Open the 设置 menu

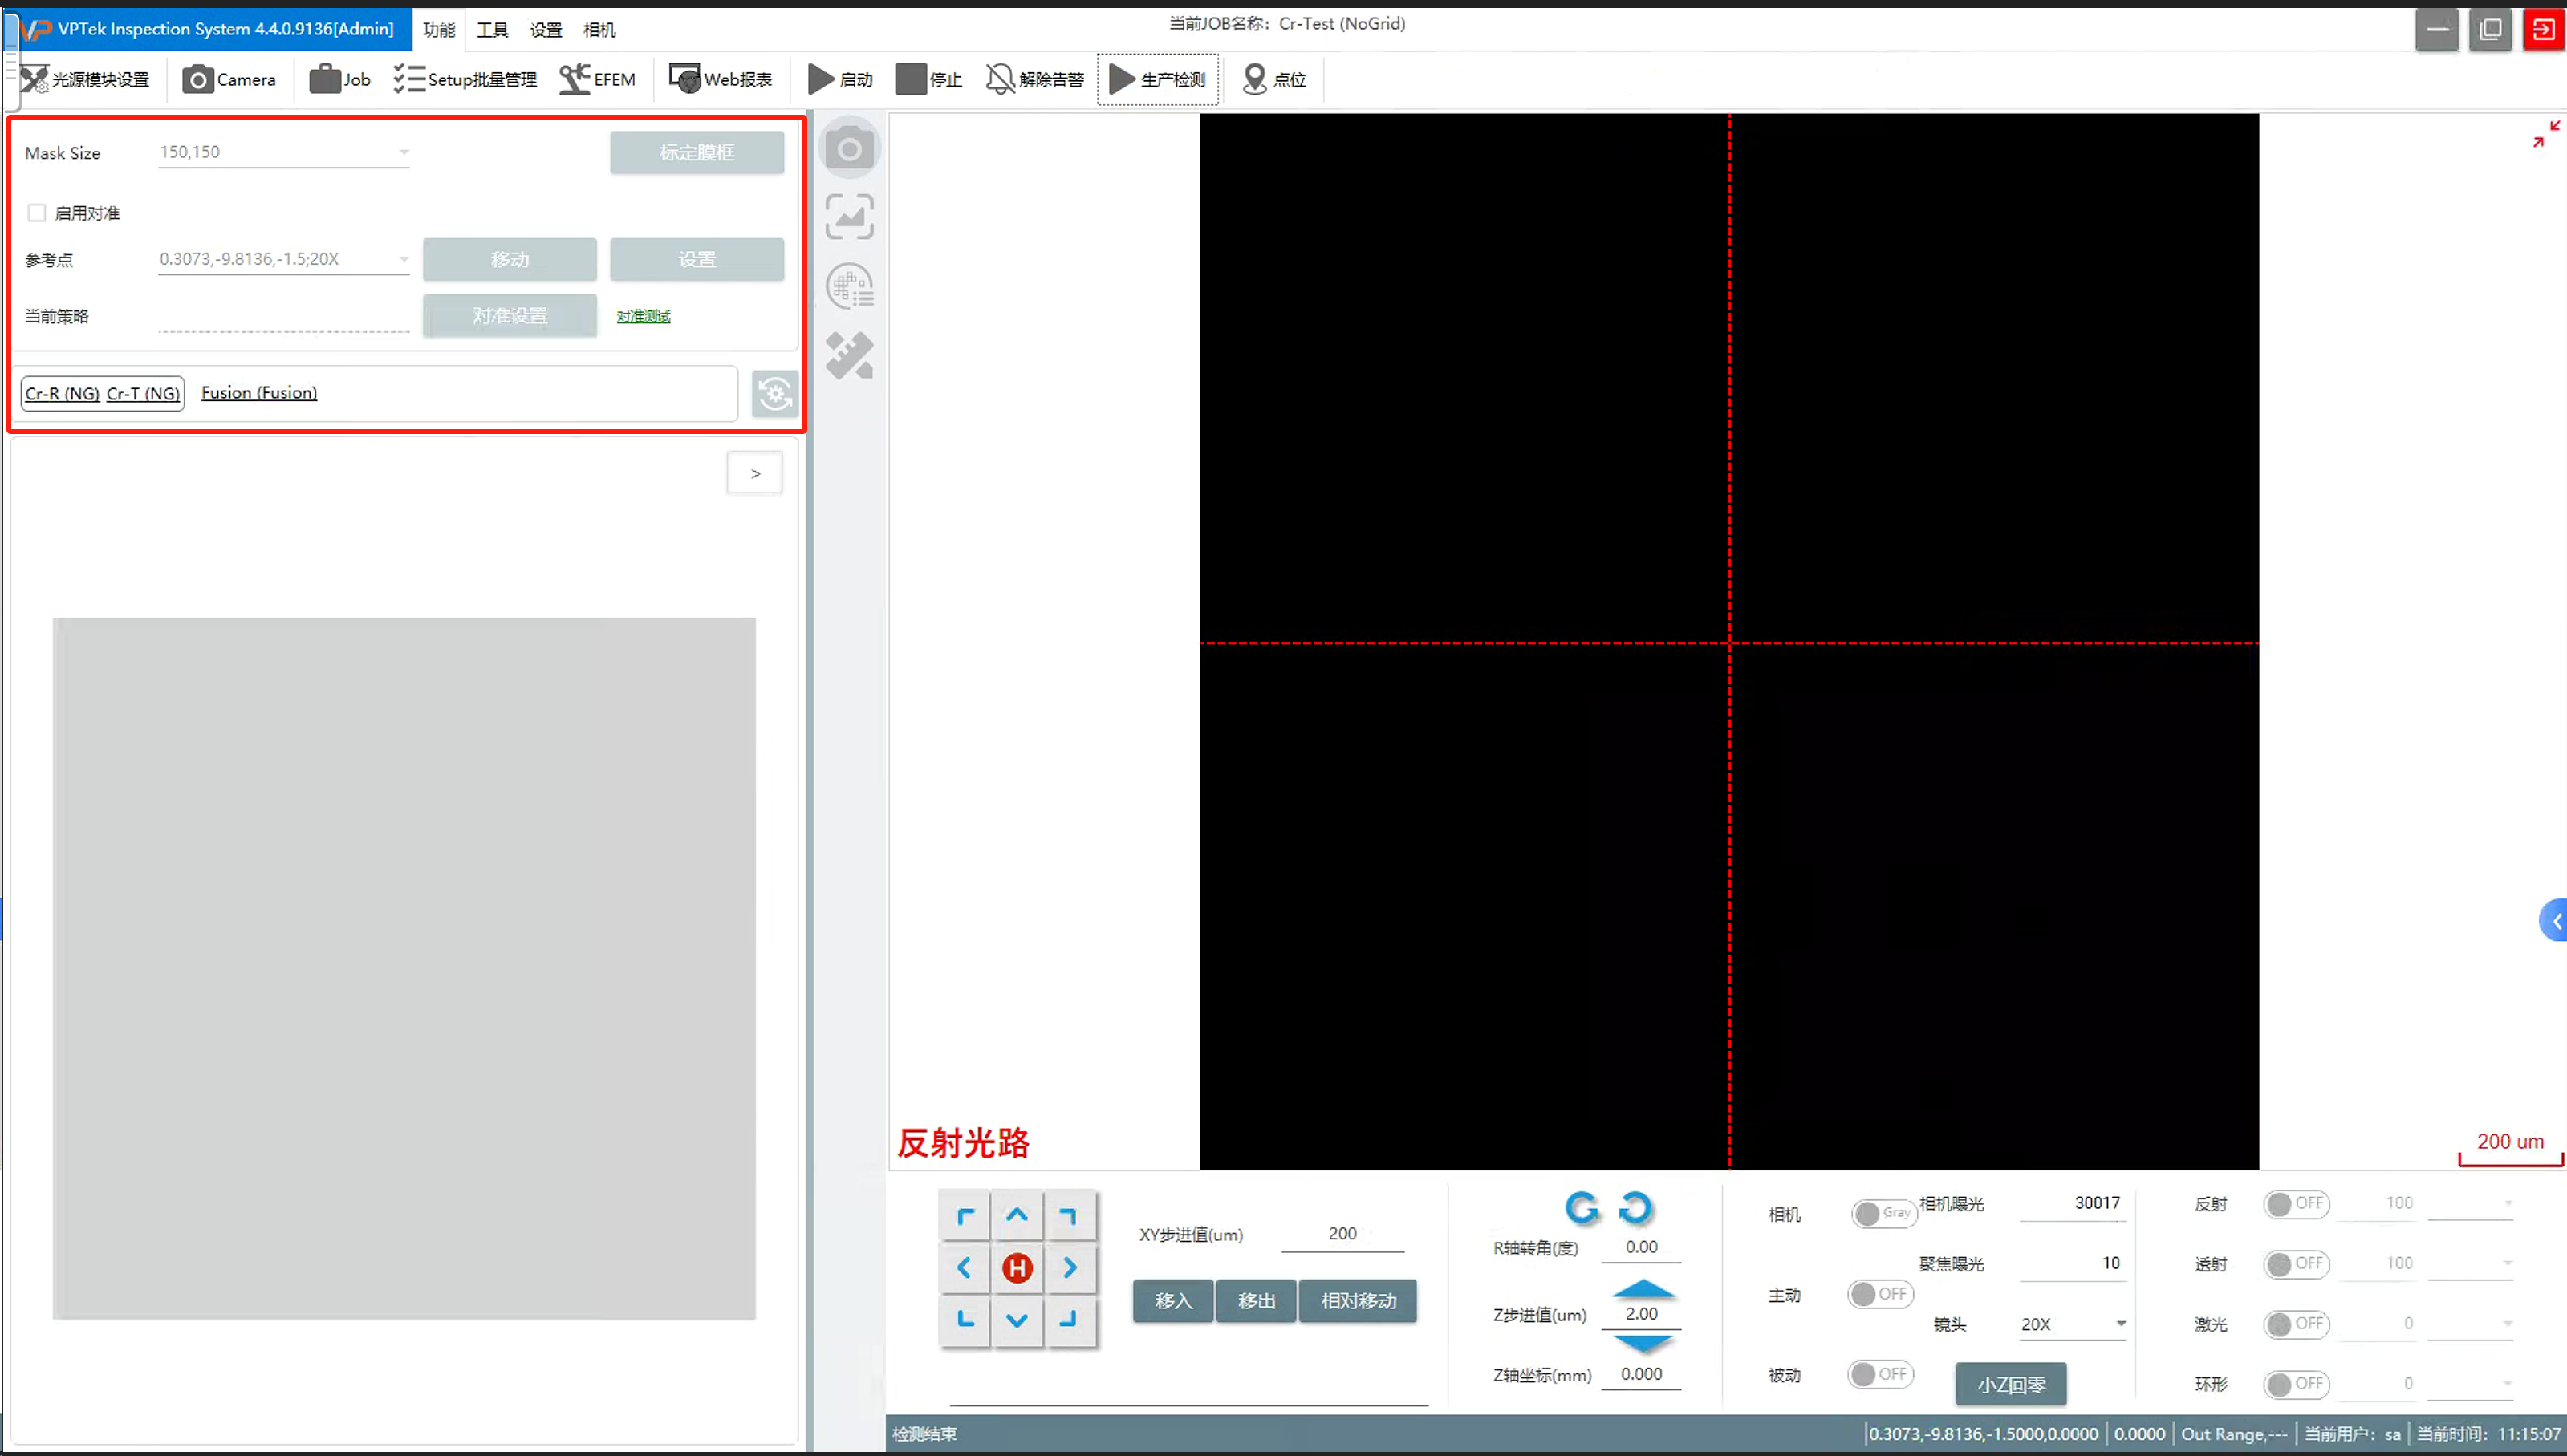pos(546,30)
